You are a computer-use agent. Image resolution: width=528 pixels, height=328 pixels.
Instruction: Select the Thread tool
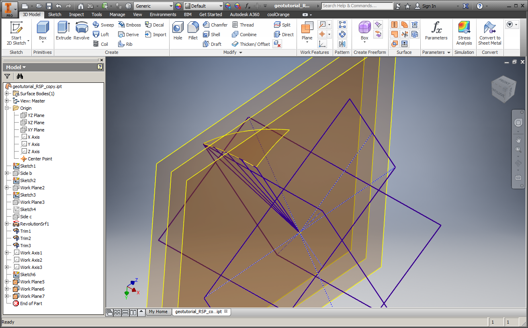click(243, 25)
